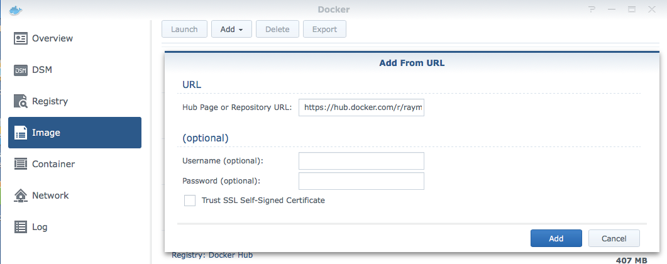The image size is (667, 264).
Task: Click the Docker whale logo icon
Action: (x=16, y=10)
